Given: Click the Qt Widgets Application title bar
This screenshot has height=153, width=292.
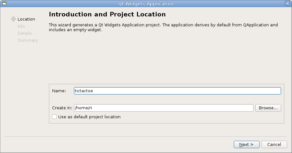Looking at the screenshot, I should coord(146,4).
